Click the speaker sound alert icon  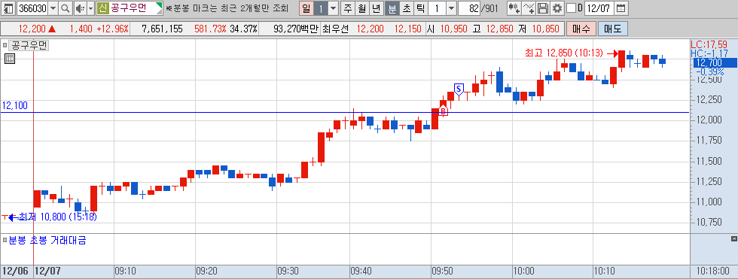click(81, 8)
